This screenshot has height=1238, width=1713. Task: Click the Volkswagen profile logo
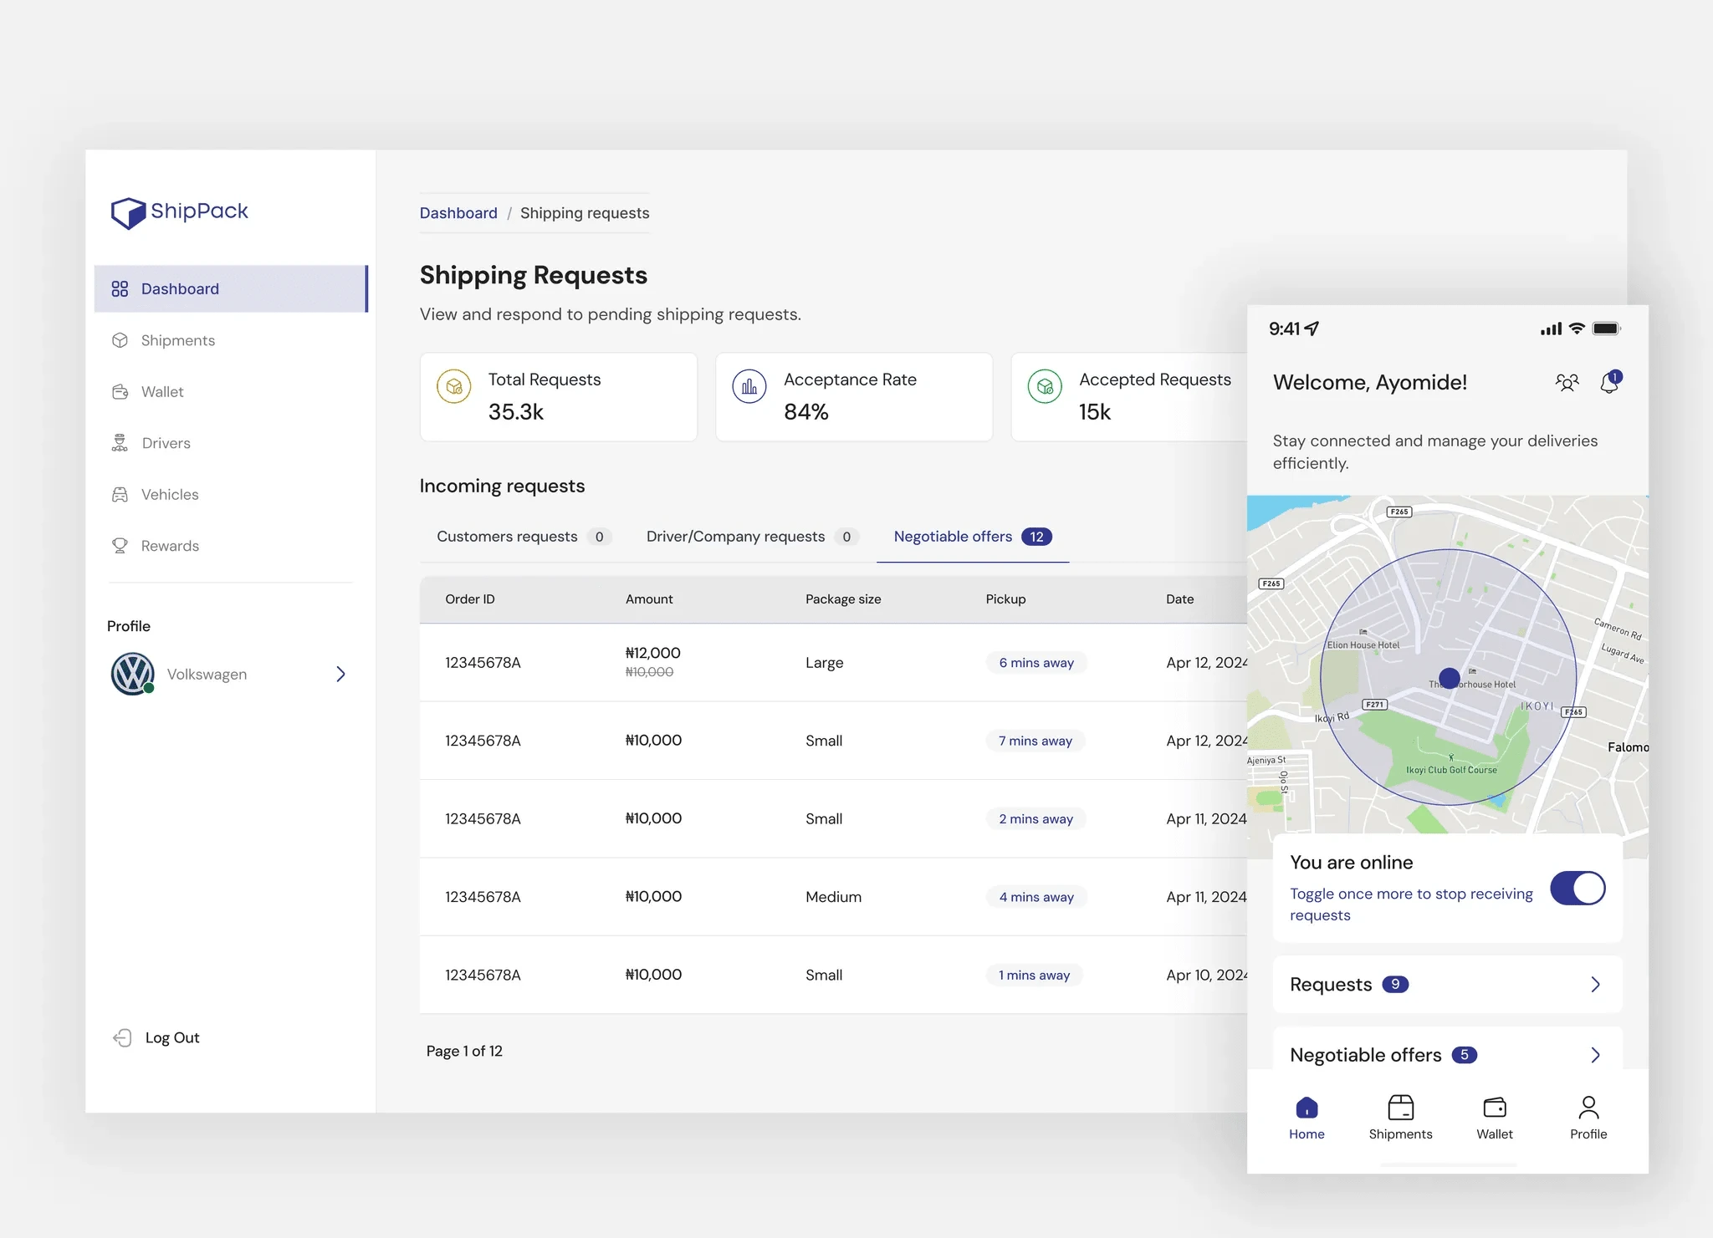(133, 674)
